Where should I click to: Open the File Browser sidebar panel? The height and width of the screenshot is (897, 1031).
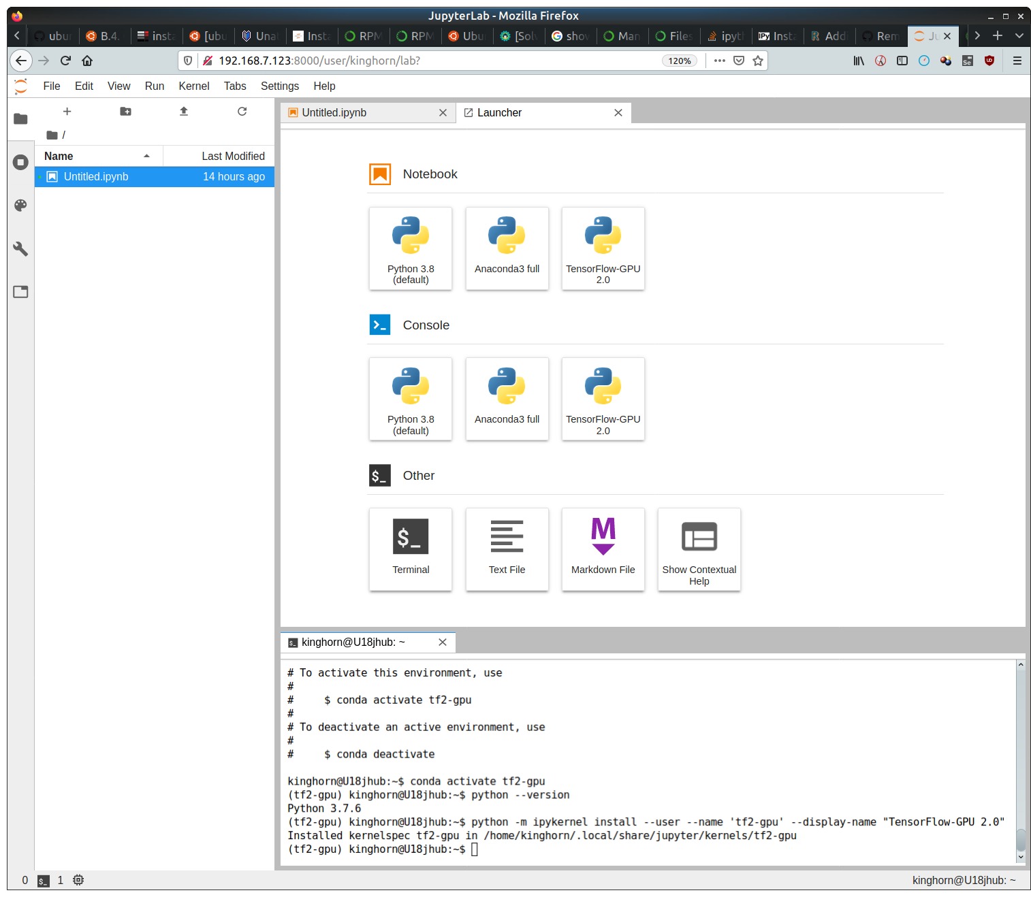pos(20,119)
